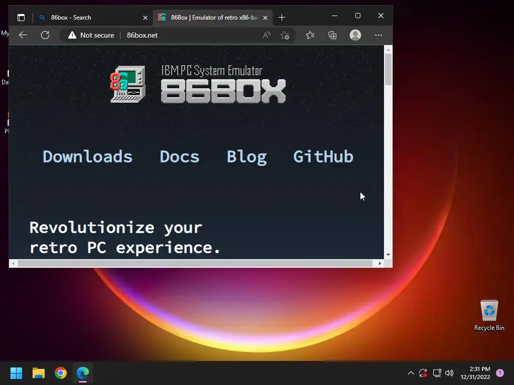Screen dimensions: 514x385
Task: Click the horizontal scrollbar left arrow
Action: click(13, 263)
